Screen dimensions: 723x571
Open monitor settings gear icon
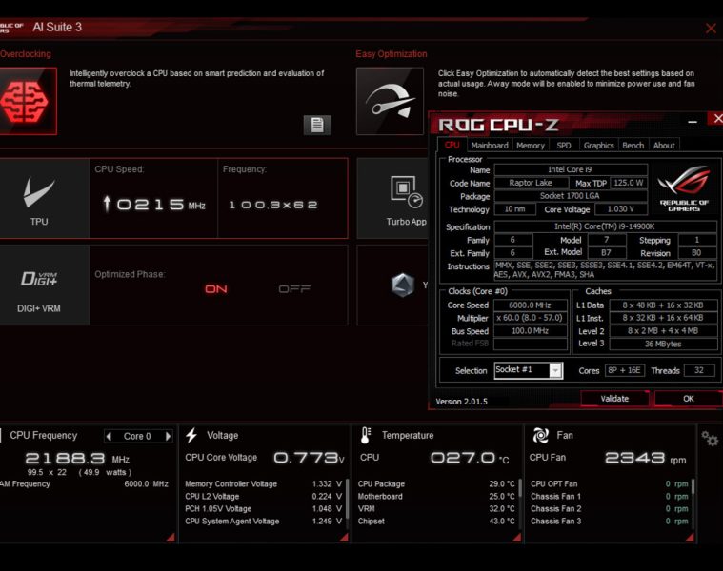710,439
